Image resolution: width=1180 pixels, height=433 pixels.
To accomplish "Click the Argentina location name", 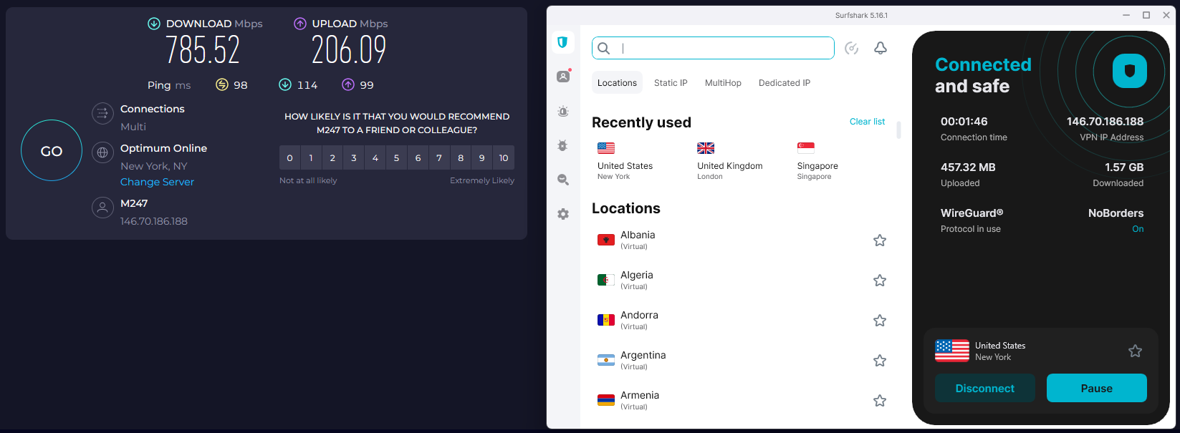I will 643,355.
